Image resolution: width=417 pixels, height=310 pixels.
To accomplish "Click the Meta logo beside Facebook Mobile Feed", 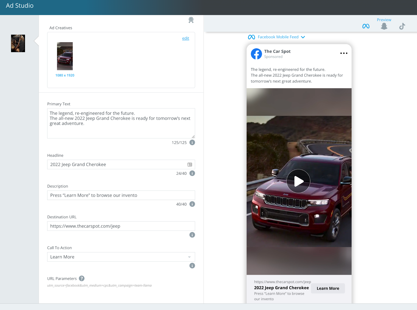I will (252, 37).
